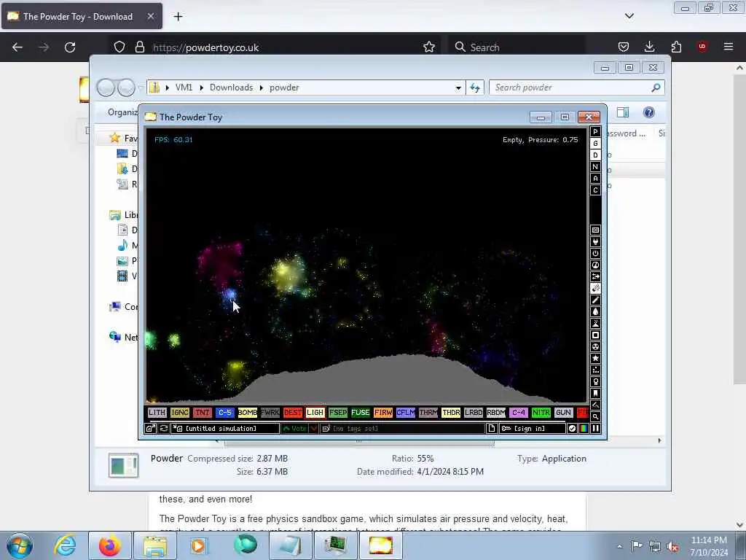
Task: Expand the VM1 breadcrumb arrow in Explorer
Action: 202,87
